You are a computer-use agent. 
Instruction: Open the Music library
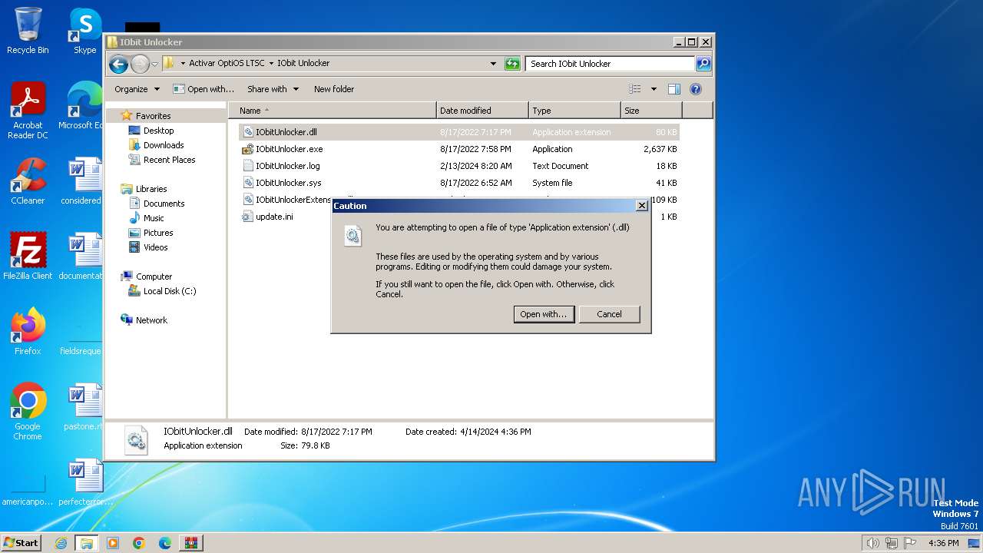tap(154, 218)
